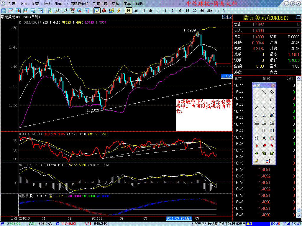Select the green down-left arrow marker

tap(272, 153)
